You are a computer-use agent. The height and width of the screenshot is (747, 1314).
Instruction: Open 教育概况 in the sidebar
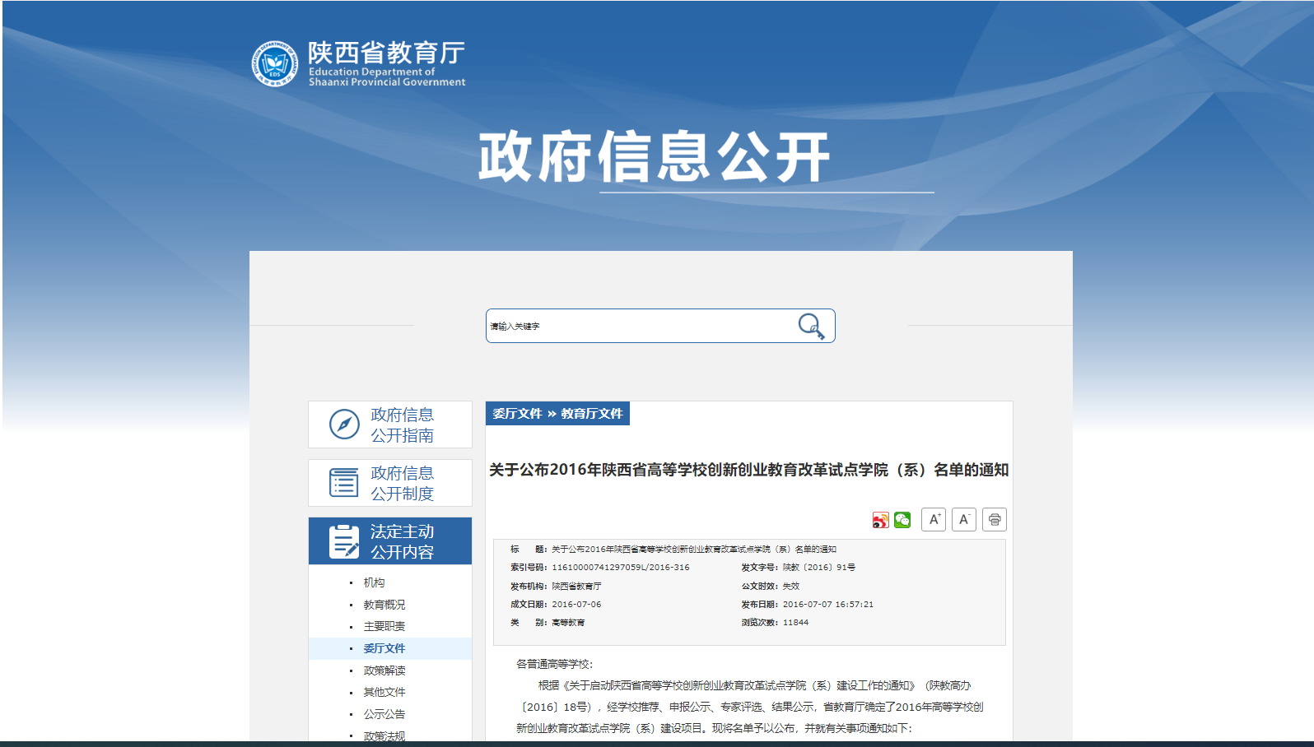[384, 605]
